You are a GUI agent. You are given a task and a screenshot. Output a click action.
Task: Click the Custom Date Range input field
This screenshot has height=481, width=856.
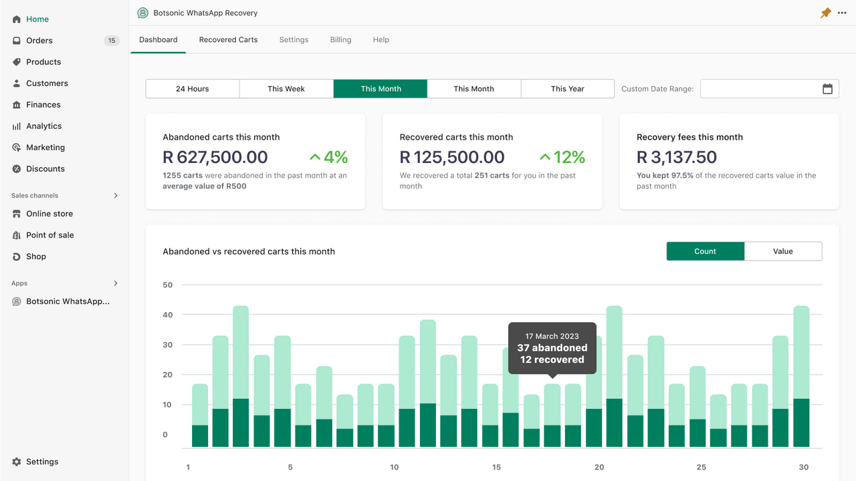pyautogui.click(x=770, y=89)
